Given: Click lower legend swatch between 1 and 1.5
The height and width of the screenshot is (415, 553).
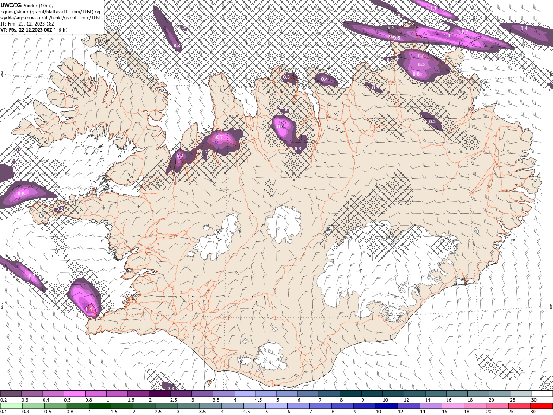Looking at the screenshot, I should (x=99, y=406).
